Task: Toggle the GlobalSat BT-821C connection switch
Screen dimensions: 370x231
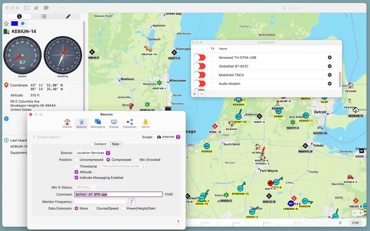Action: pyautogui.click(x=200, y=66)
